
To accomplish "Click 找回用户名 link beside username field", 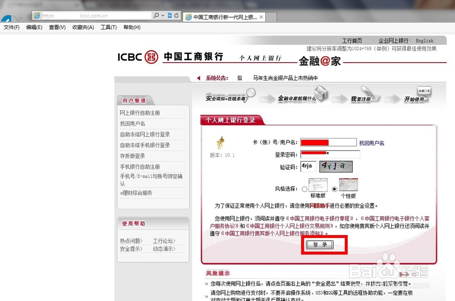I will coord(371,143).
